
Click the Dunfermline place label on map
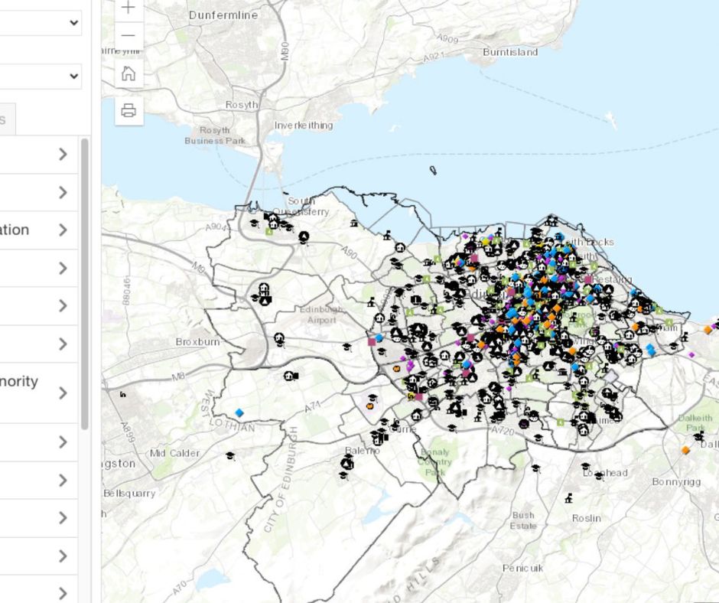coord(223,15)
